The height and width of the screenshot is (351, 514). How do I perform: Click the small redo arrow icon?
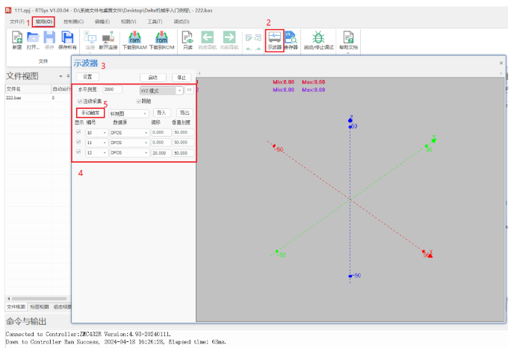point(258,49)
